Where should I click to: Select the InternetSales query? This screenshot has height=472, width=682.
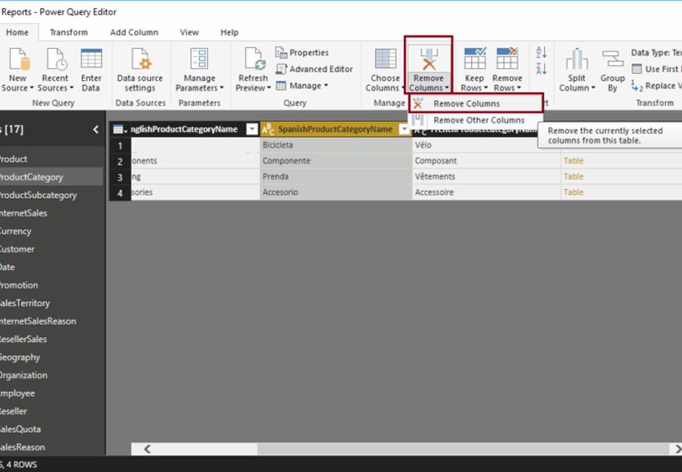coord(51,213)
